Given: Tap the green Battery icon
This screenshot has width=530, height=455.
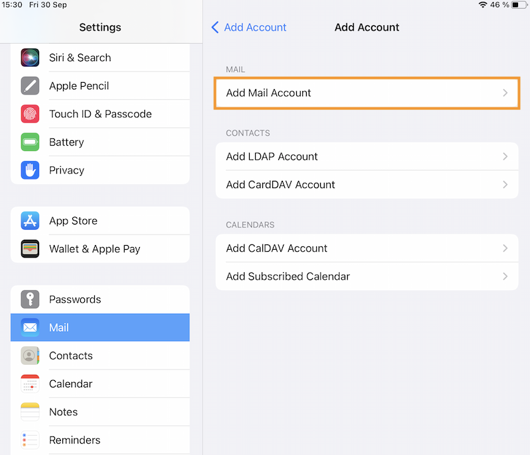Looking at the screenshot, I should point(30,142).
